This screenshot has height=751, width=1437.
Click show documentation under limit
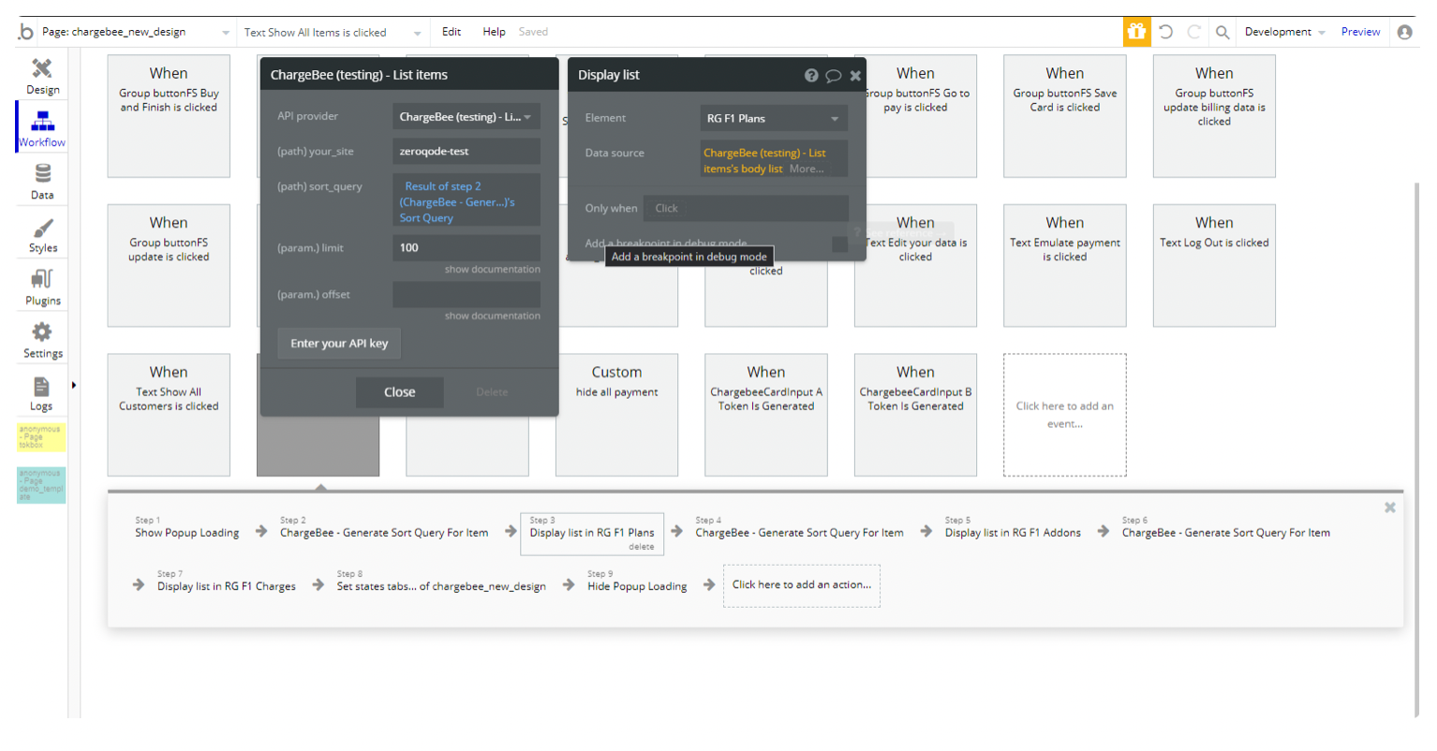pyautogui.click(x=492, y=270)
